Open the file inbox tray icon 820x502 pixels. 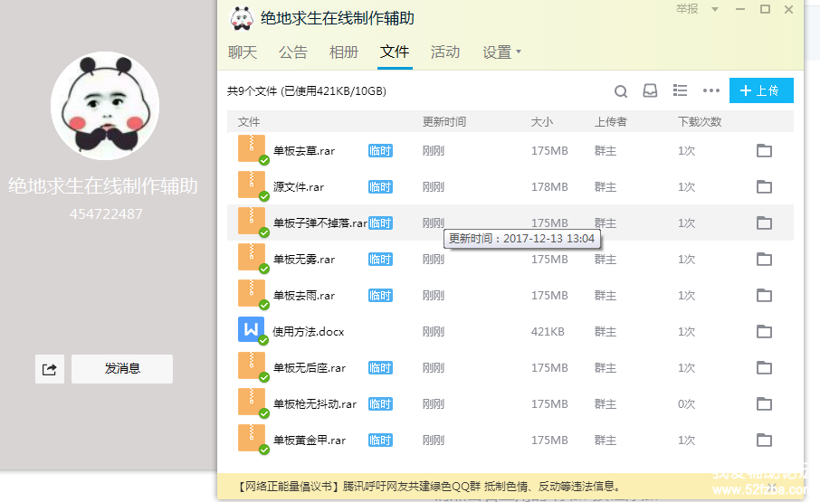650,90
